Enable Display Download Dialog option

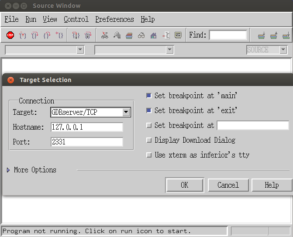click(x=149, y=140)
